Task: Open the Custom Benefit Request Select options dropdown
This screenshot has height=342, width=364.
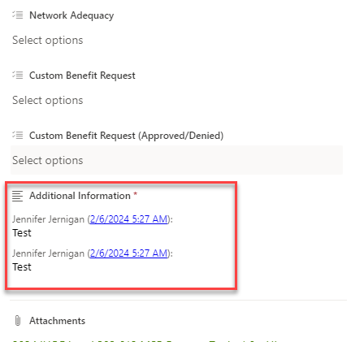Action: tap(176, 100)
